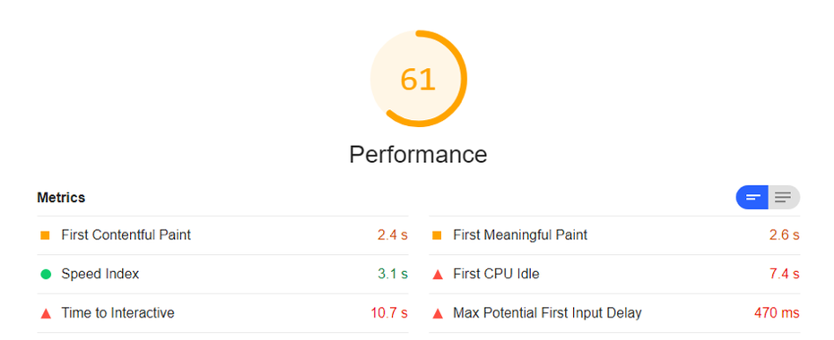Click the orange performance score gauge
Image resolution: width=834 pixels, height=340 pixels.
(x=419, y=79)
